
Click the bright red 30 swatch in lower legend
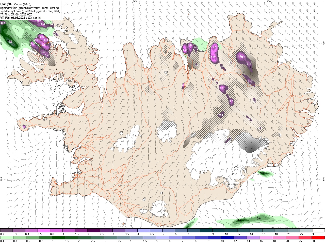(318, 238)
